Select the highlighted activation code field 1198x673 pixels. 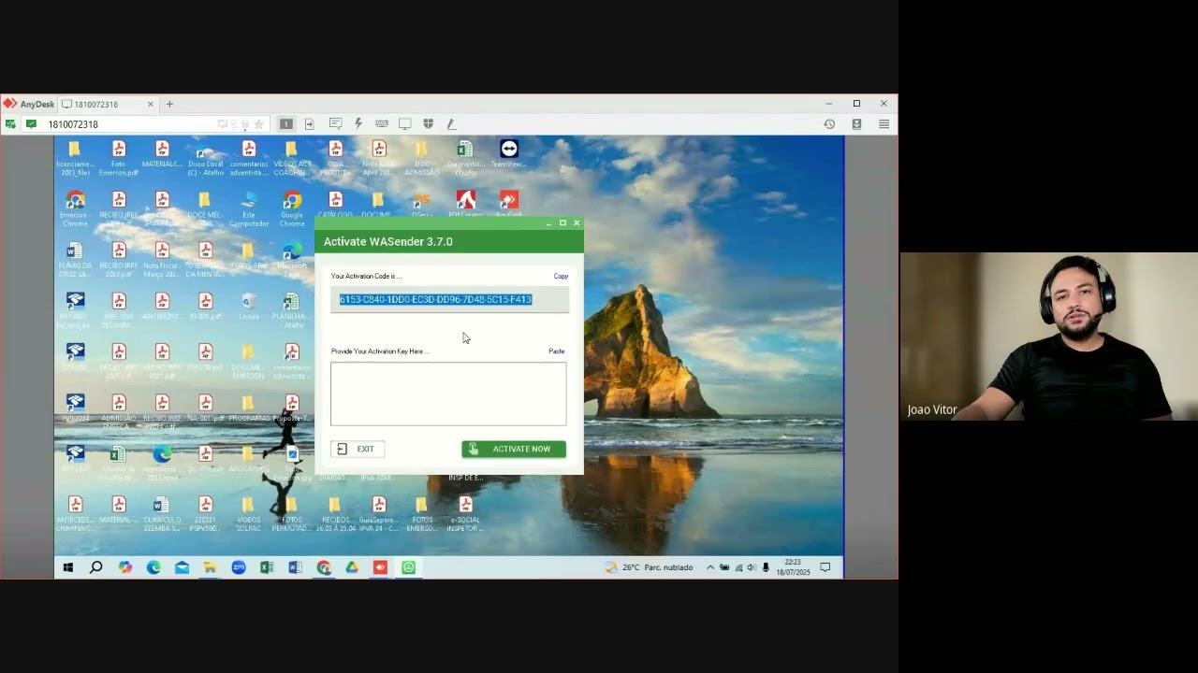coord(449,299)
